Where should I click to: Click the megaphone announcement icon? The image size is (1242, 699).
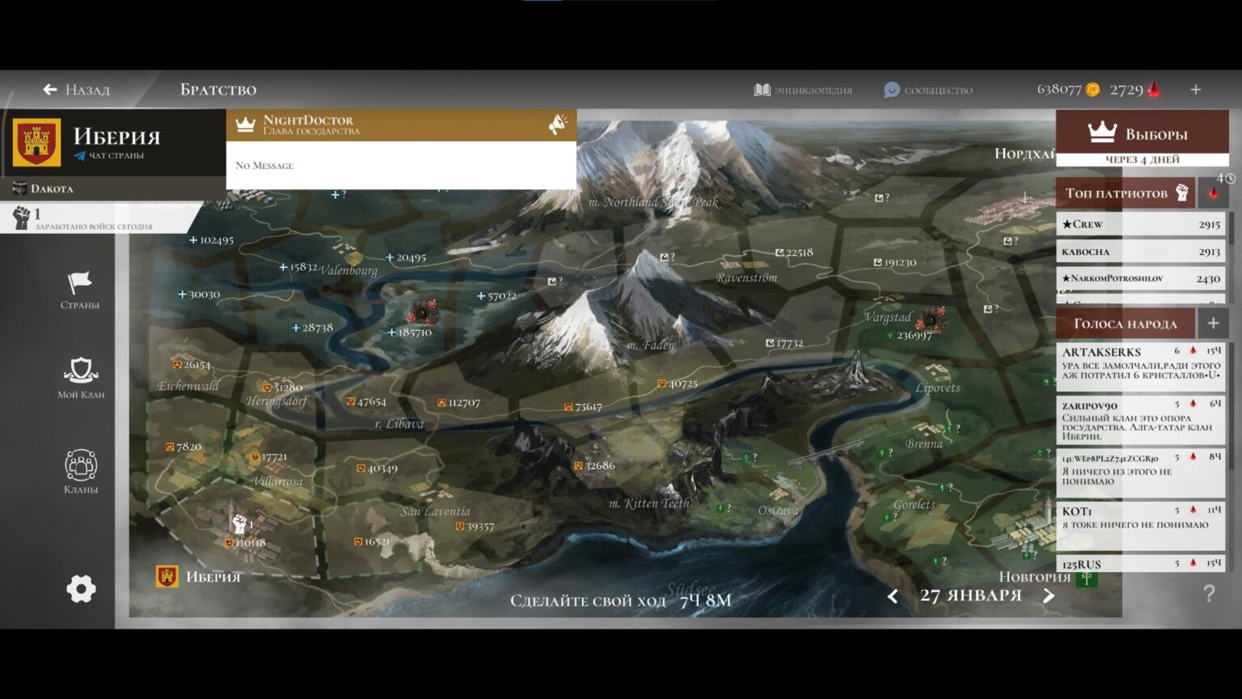tap(558, 125)
